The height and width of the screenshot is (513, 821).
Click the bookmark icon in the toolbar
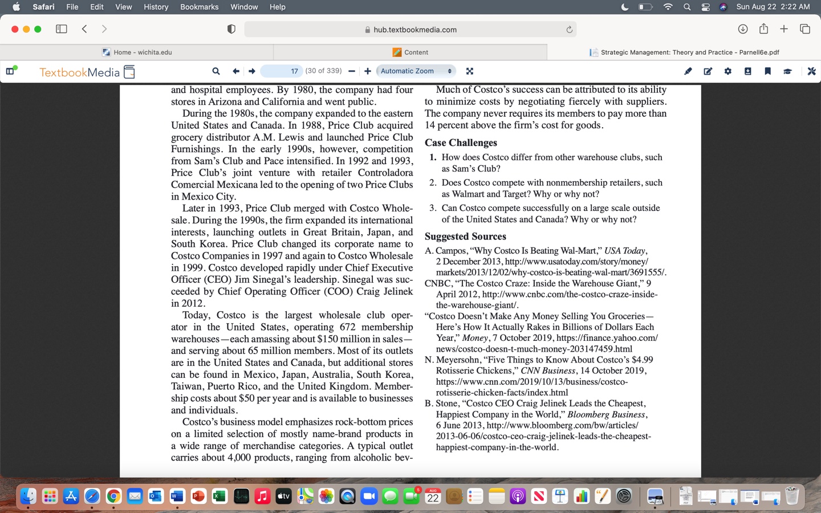point(767,71)
